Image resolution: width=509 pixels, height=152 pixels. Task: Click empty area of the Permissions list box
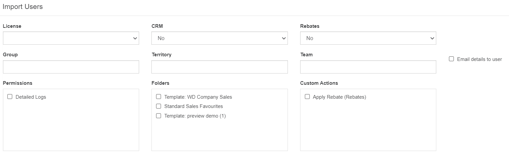pyautogui.click(x=71, y=129)
